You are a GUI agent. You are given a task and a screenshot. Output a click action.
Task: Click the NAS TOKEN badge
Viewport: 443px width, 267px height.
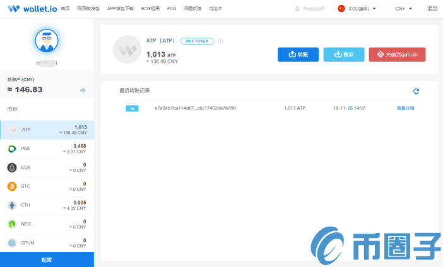(197, 41)
